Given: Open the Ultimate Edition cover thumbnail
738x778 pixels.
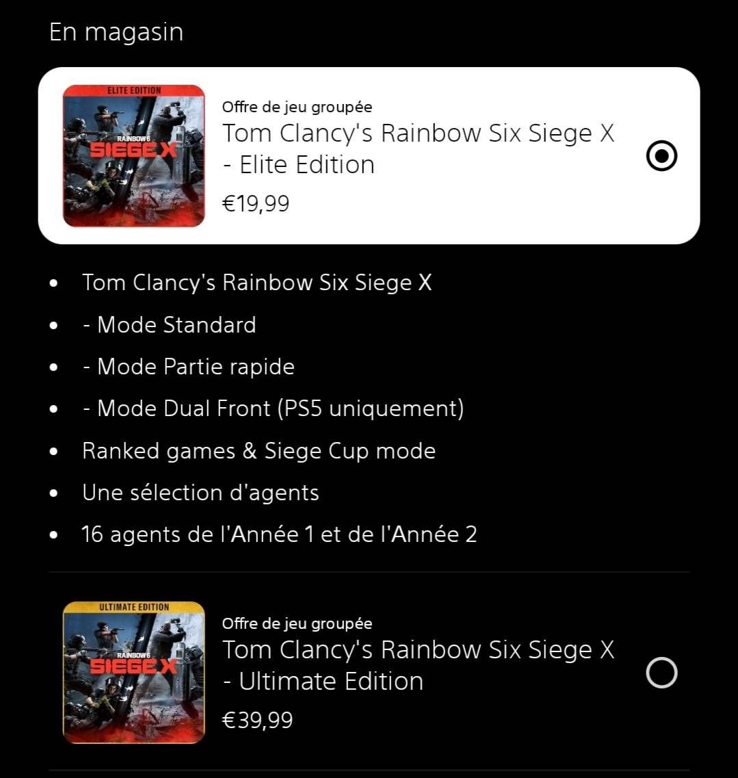Looking at the screenshot, I should click(x=134, y=673).
